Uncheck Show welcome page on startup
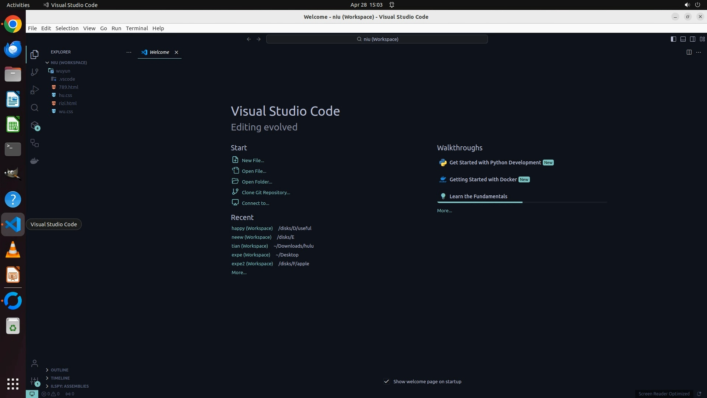Screen dimensions: 707x398 coord(387,381)
